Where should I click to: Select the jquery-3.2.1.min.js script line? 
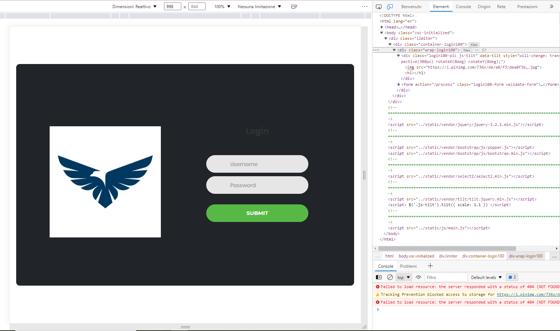[466, 125]
